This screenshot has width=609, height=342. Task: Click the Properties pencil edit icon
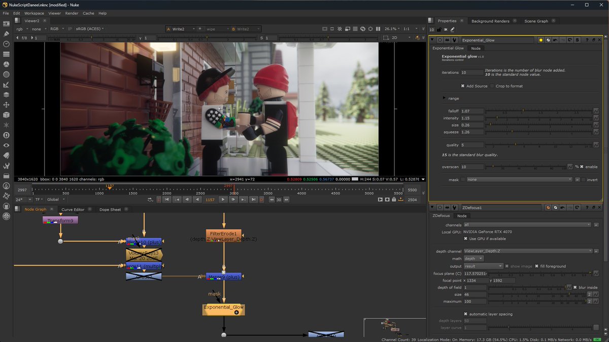point(452,29)
